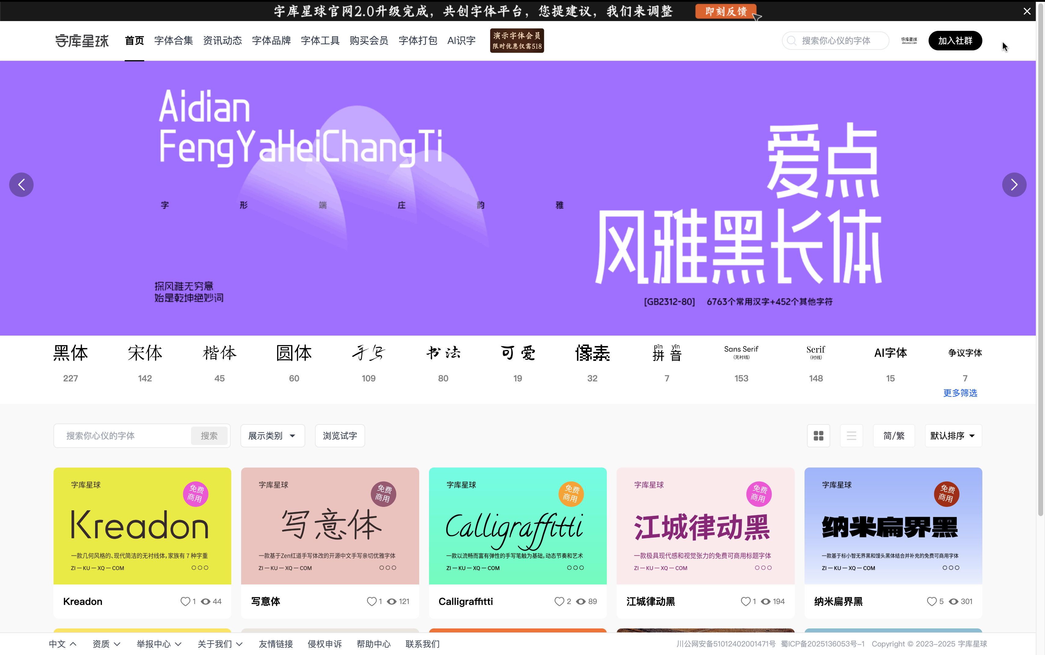Toggle 简/繁 character display
The height and width of the screenshot is (655, 1045).
894,436
